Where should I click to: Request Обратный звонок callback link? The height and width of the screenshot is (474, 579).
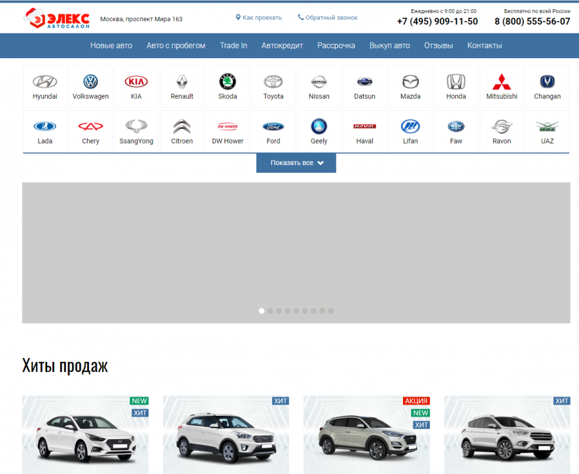pyautogui.click(x=328, y=18)
